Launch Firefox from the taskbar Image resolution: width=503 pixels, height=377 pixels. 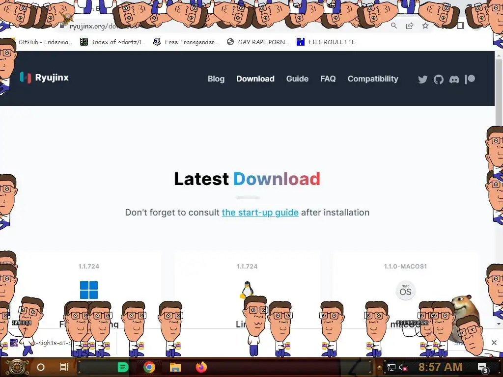coord(201,367)
